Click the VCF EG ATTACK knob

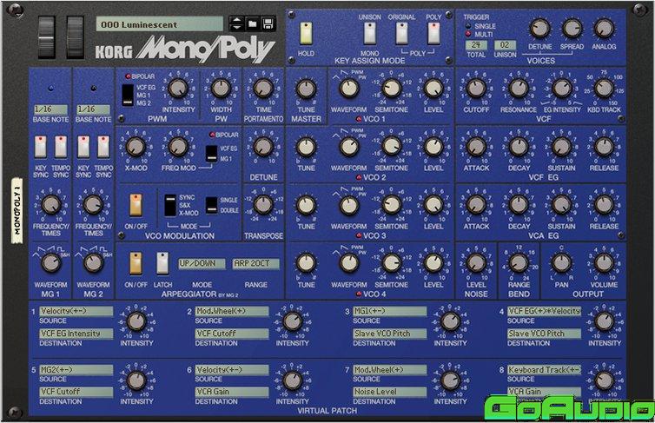476,147
